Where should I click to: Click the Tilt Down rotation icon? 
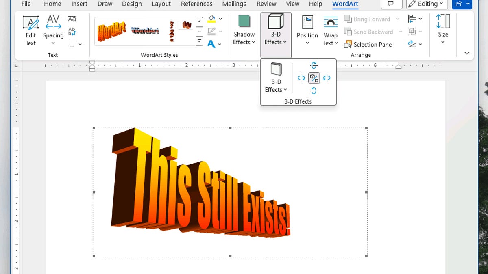pos(314,91)
